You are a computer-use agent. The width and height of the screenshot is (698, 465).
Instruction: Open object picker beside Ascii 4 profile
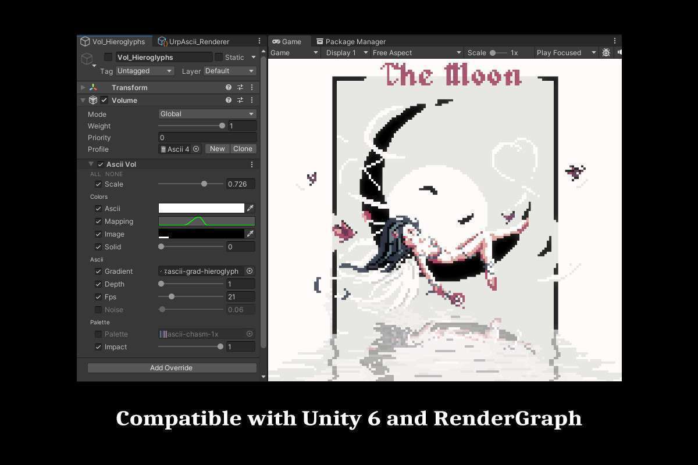pyautogui.click(x=196, y=149)
